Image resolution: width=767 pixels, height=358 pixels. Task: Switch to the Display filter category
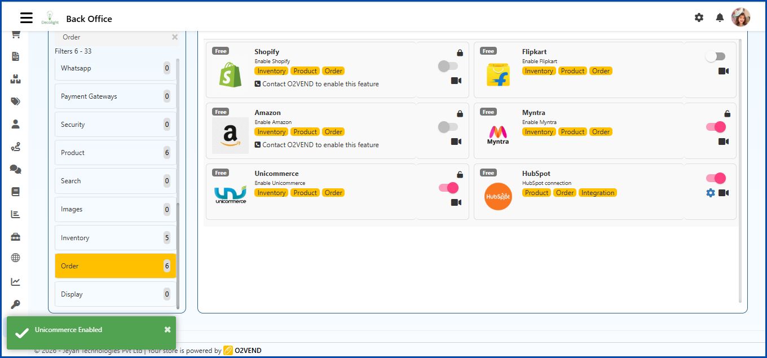pos(115,294)
